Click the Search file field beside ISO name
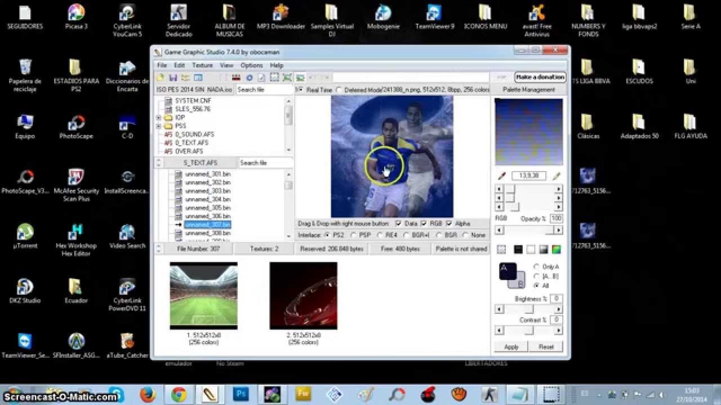This screenshot has width=721, height=405. pyautogui.click(x=264, y=89)
